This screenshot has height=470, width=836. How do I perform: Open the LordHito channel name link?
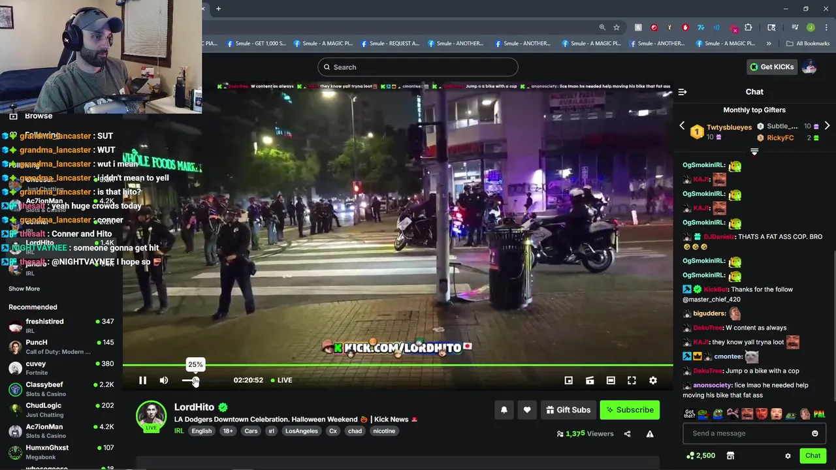point(194,407)
